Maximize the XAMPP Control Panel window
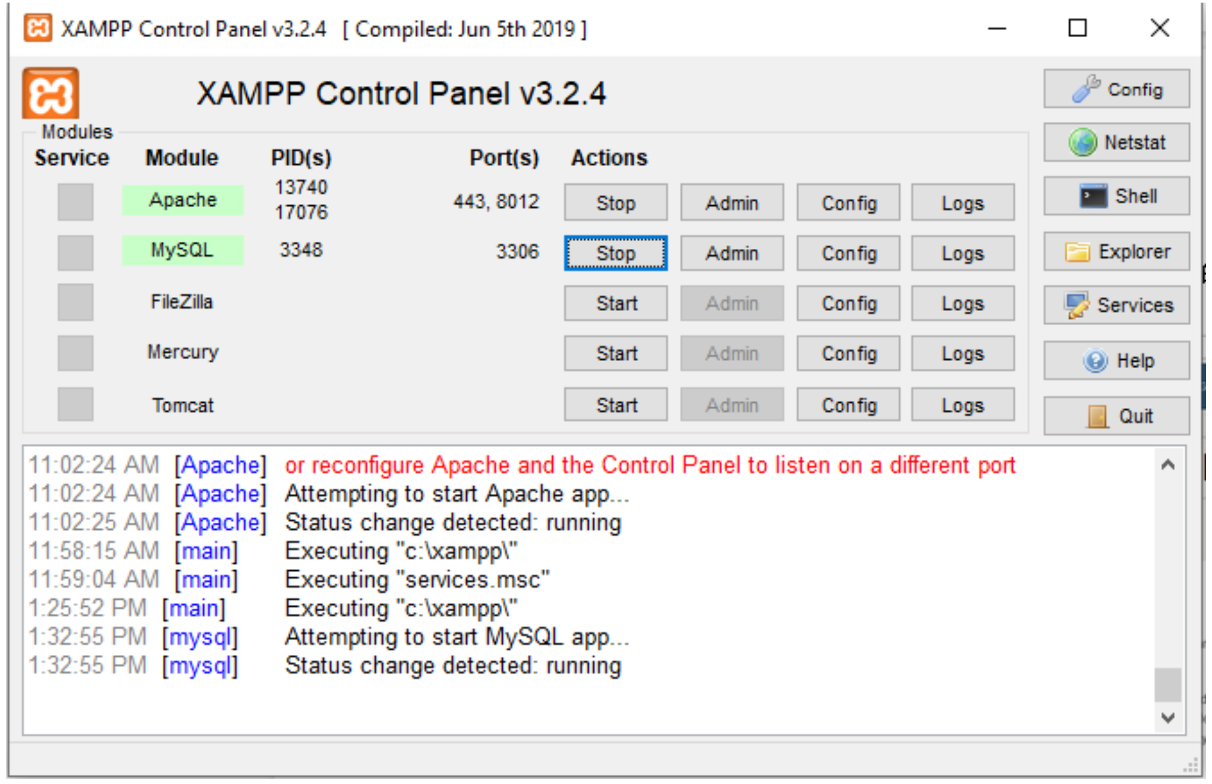1212x784 pixels. click(1077, 28)
